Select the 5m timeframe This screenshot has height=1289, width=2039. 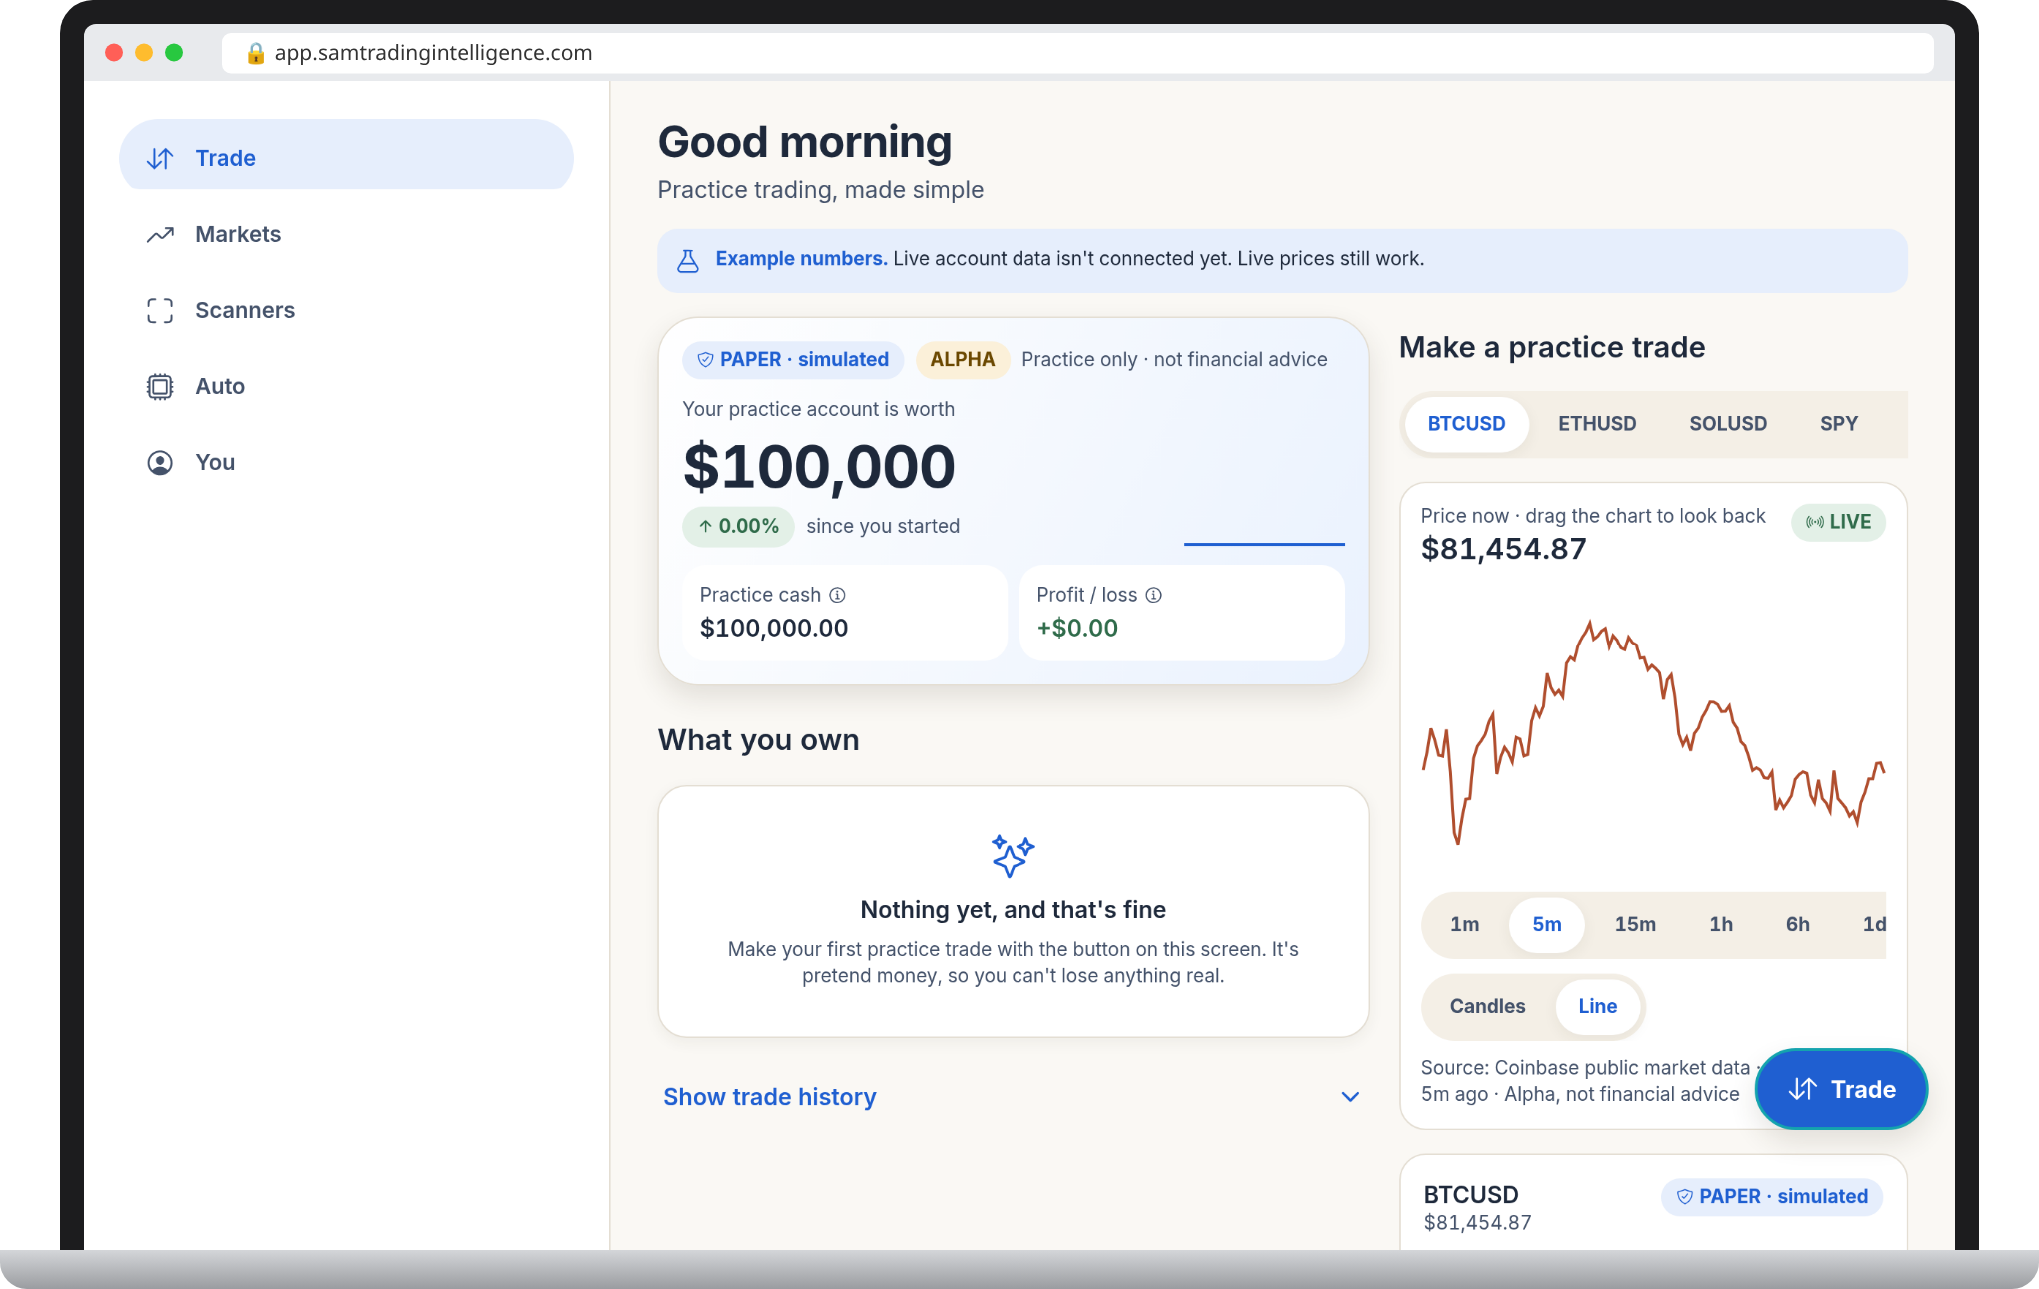1546,924
